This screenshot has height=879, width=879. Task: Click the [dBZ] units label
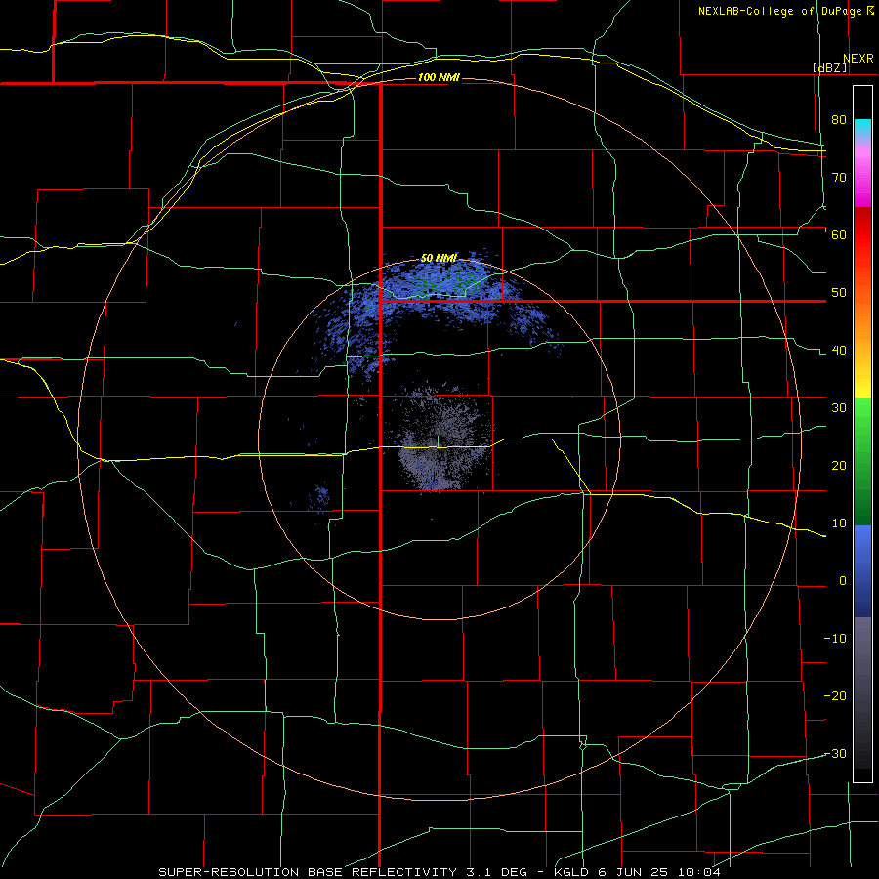point(829,67)
